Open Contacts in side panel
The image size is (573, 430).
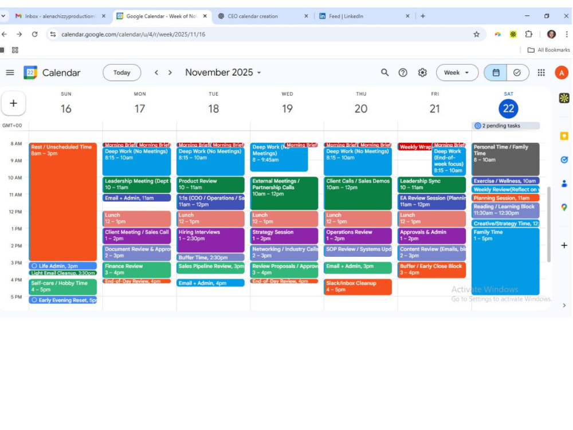[564, 183]
